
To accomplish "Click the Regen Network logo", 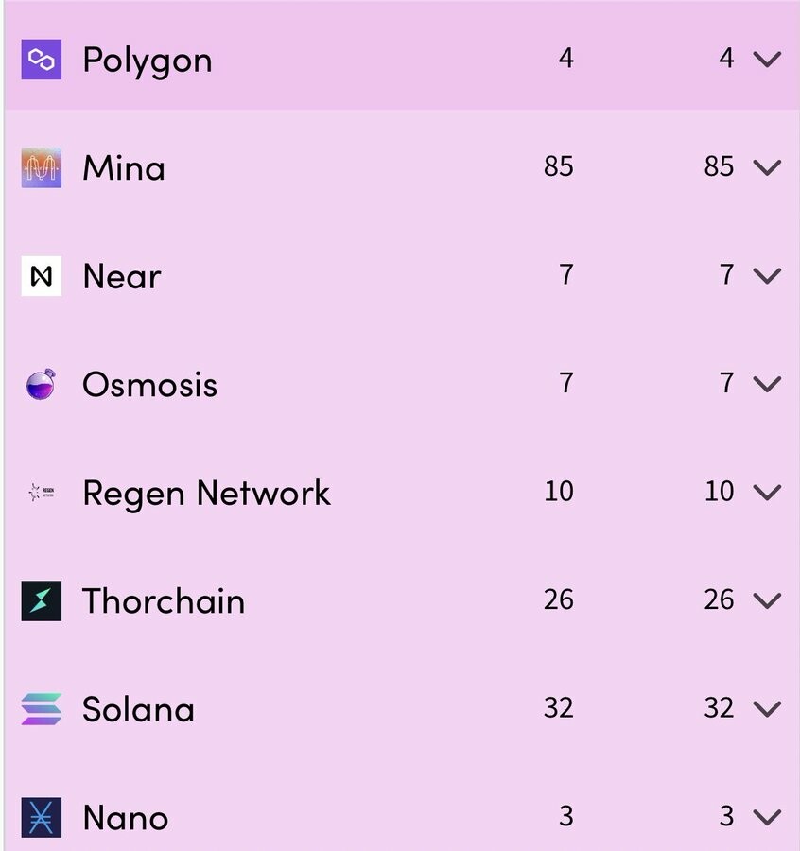I will (40, 492).
